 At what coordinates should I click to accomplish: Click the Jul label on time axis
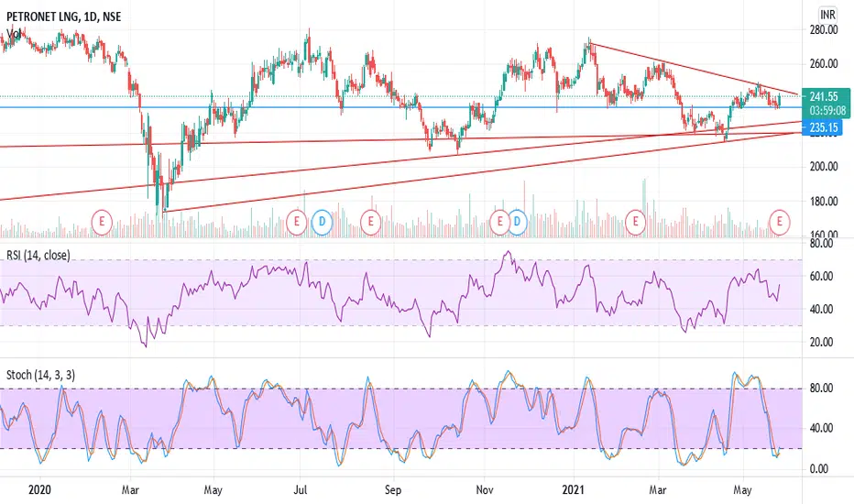pos(301,490)
